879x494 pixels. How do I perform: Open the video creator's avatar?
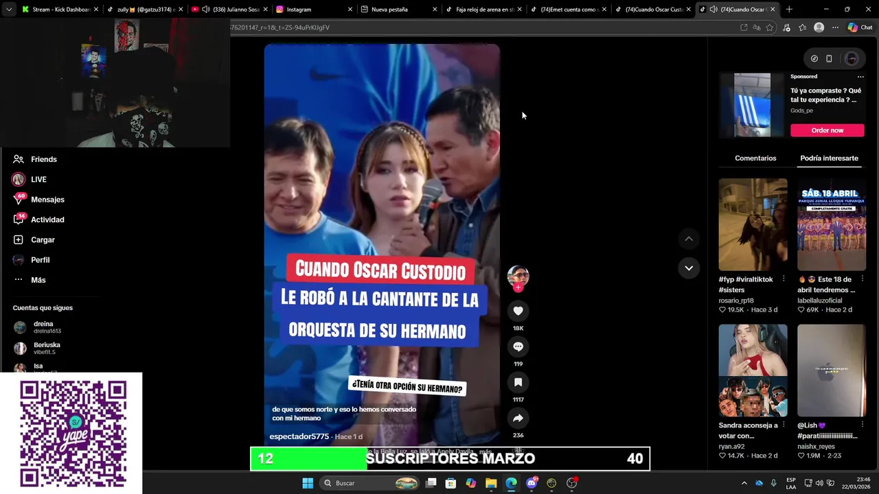[x=518, y=276]
